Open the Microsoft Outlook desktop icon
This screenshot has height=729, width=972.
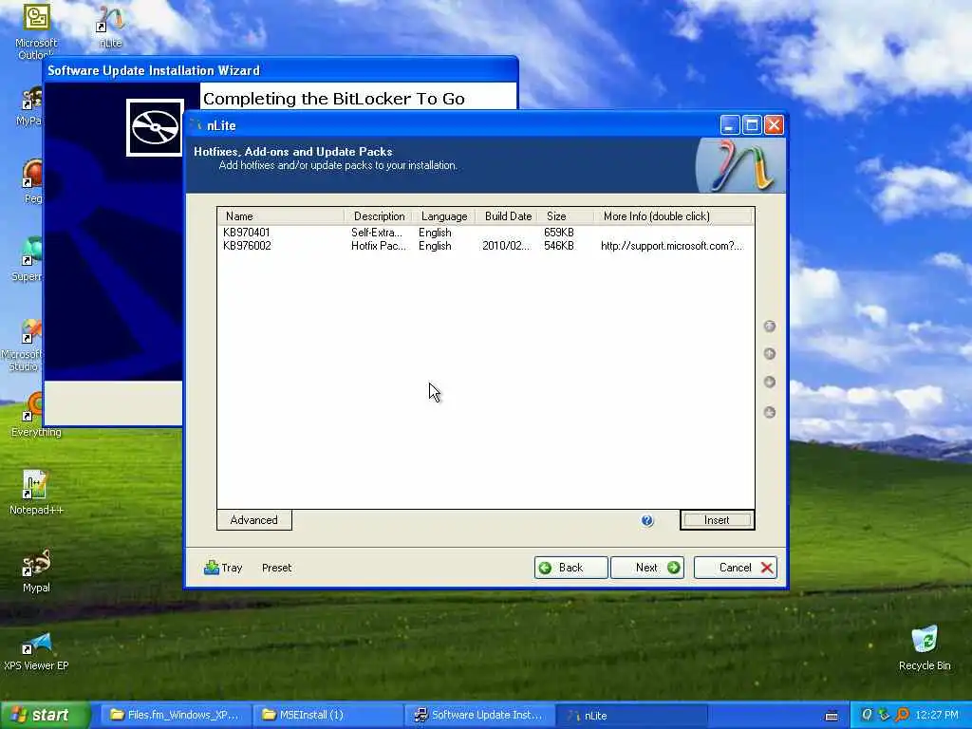tap(36, 32)
